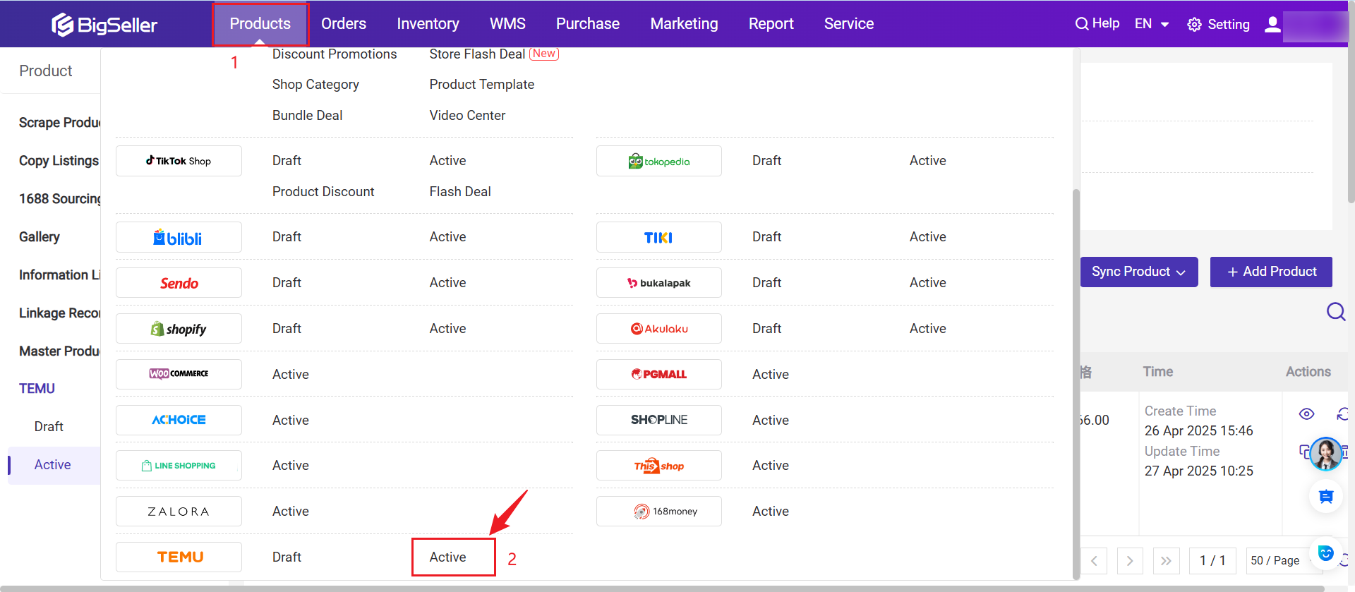Click the magnifier search icon below Add Product
Image resolution: width=1355 pixels, height=592 pixels.
pos(1336,311)
